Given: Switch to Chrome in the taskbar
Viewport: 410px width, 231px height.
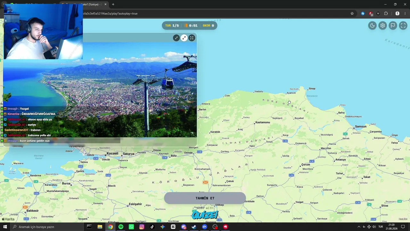Looking at the screenshot, I should coord(110,227).
